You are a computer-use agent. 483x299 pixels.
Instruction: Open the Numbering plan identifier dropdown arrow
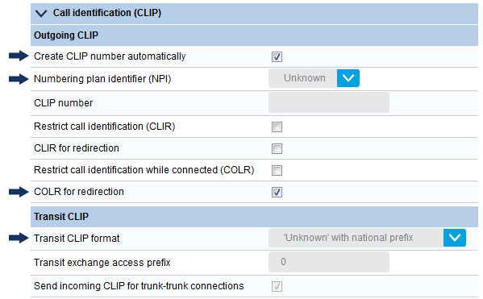(x=348, y=78)
